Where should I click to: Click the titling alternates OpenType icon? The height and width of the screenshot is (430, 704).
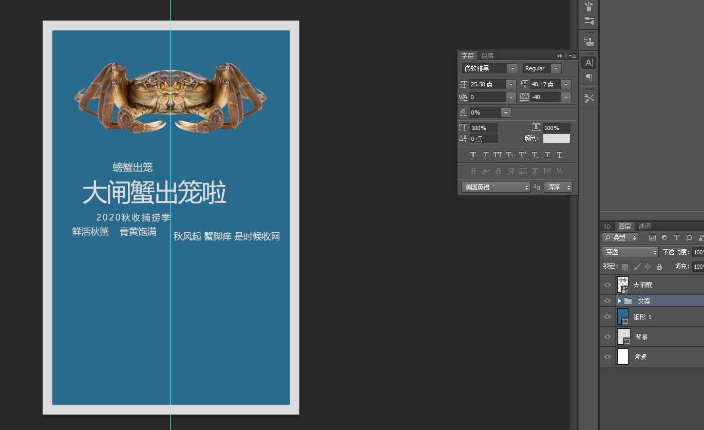pyautogui.click(x=535, y=171)
